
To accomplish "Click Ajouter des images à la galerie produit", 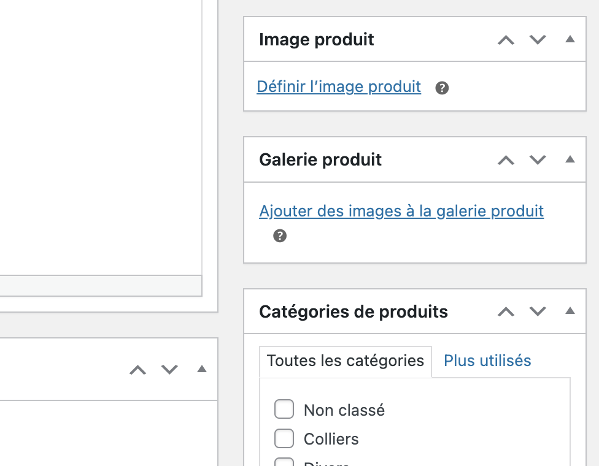I will click(x=401, y=212).
